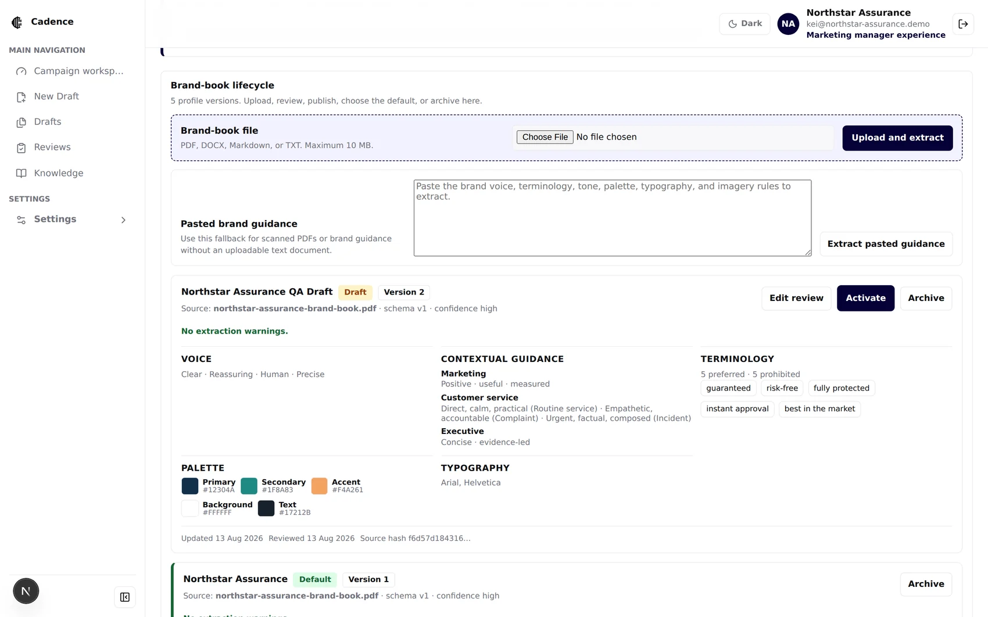The image size is (988, 617).
Task: Archive the Version 2 QA Draft
Action: (x=926, y=298)
